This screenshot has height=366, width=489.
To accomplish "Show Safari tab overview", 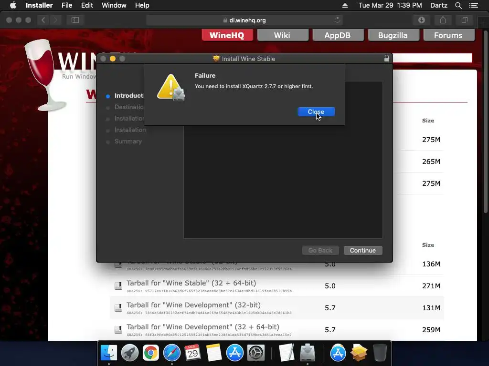I will (x=464, y=20).
